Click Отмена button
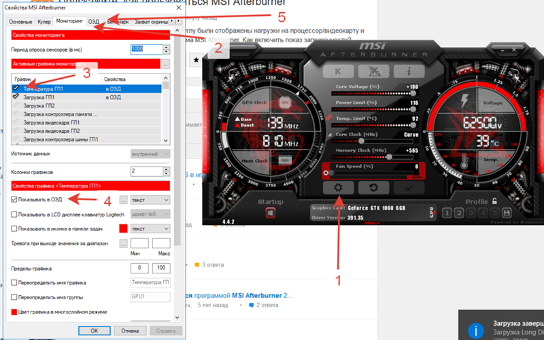 [x=130, y=330]
